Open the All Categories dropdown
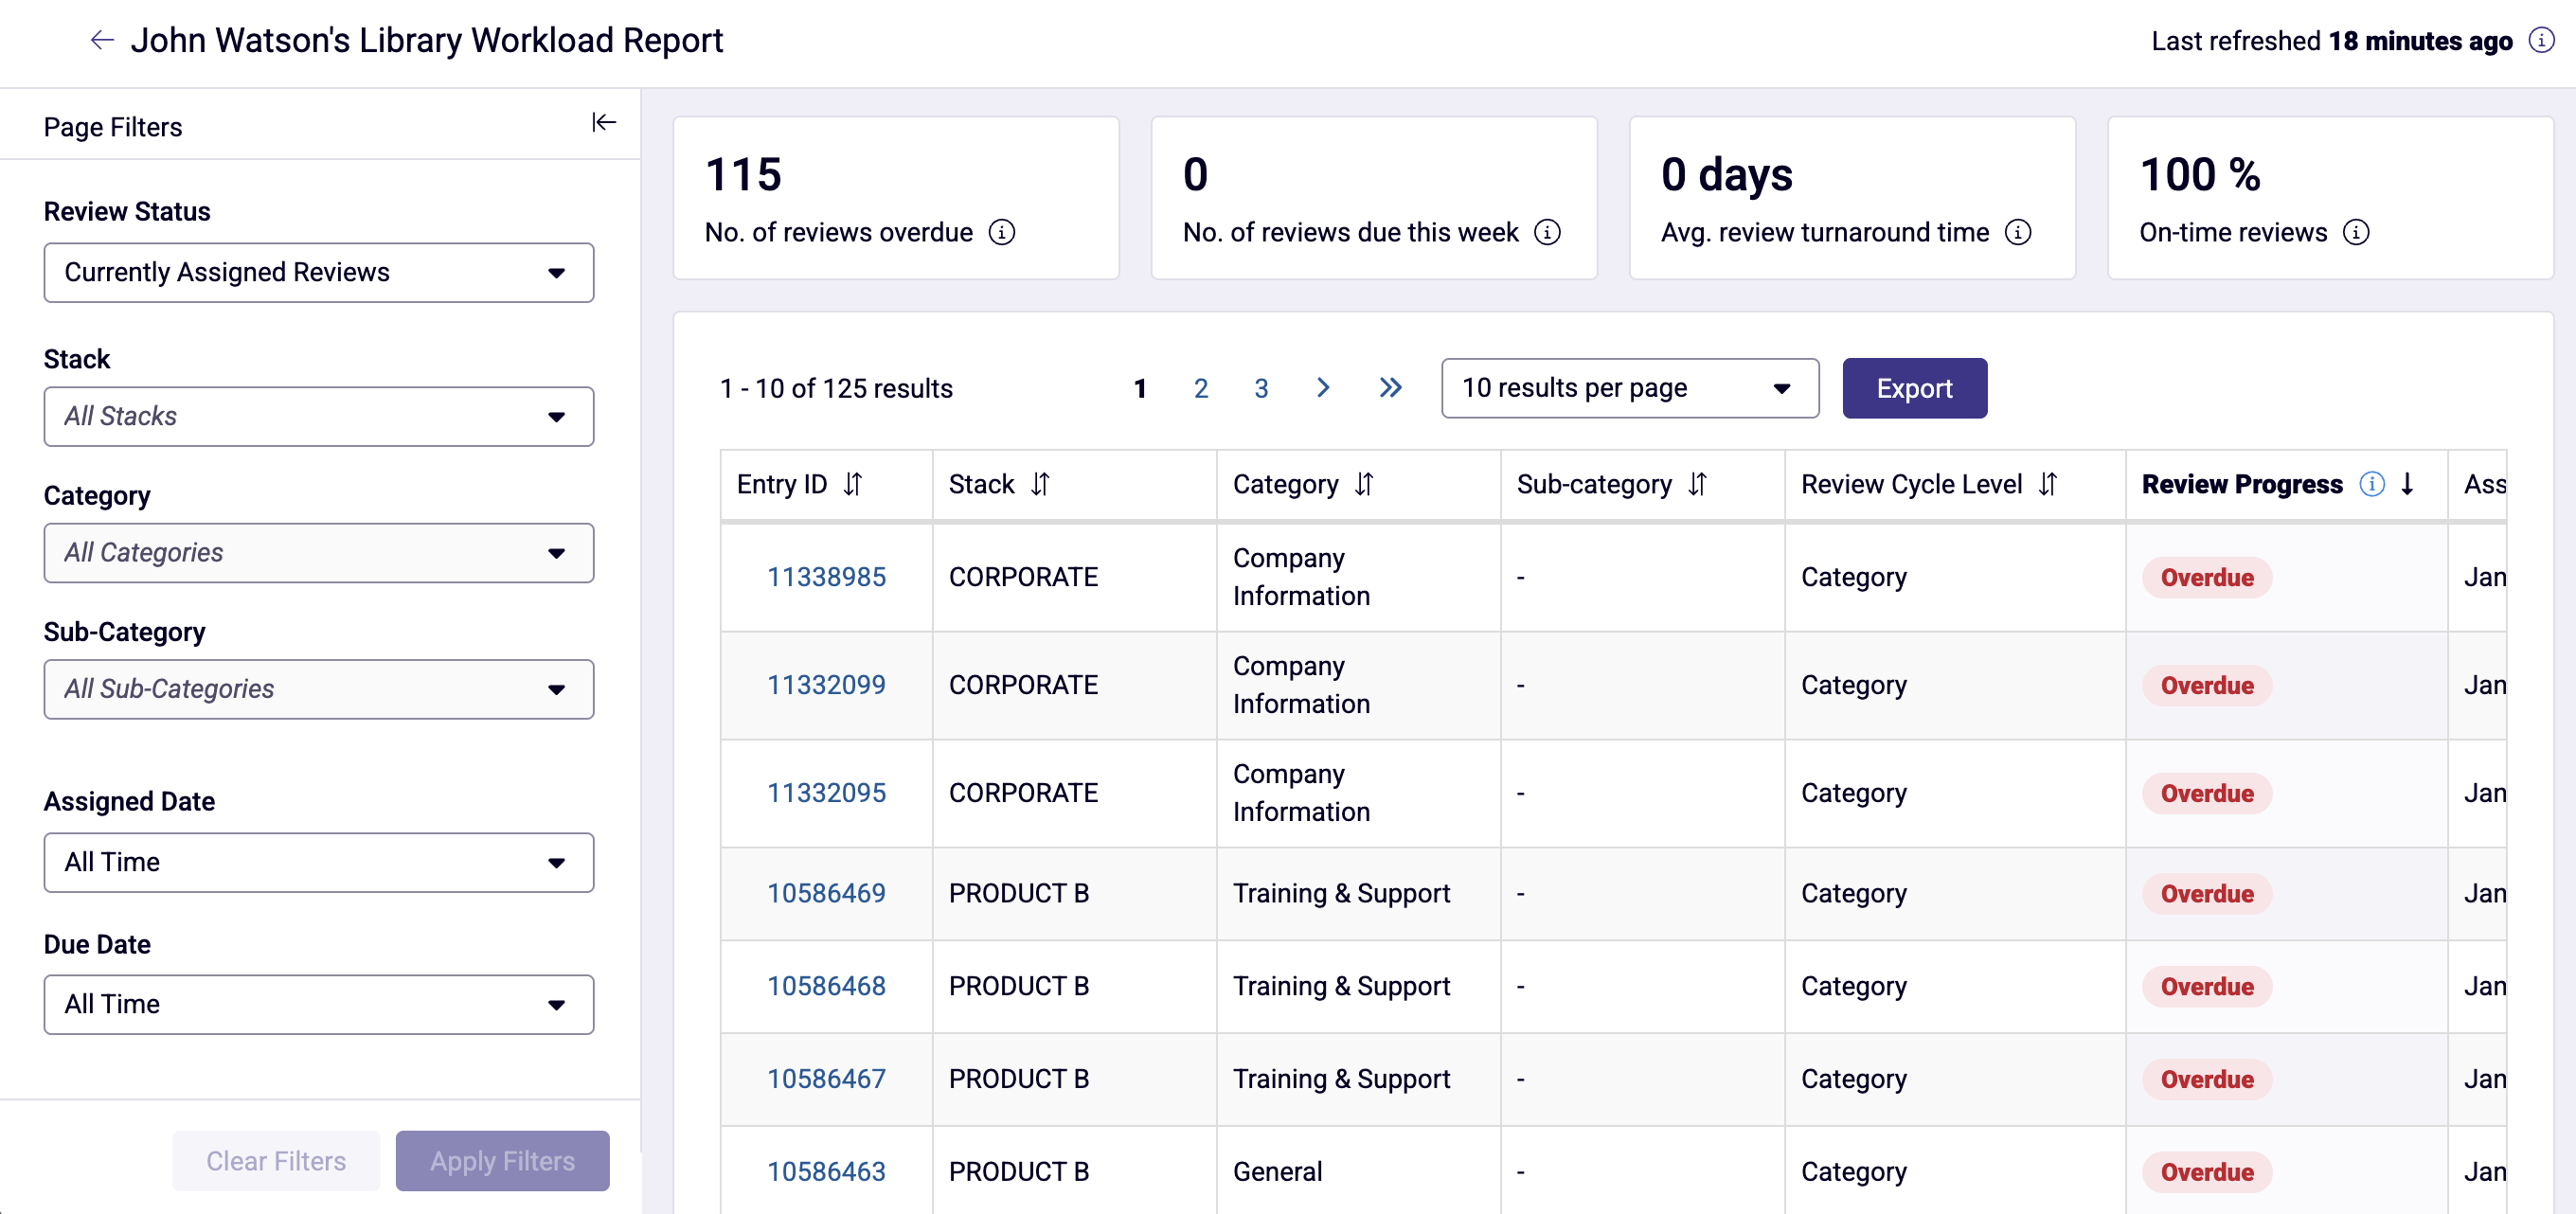Screen dimensions: 2576x1214 click(319, 552)
